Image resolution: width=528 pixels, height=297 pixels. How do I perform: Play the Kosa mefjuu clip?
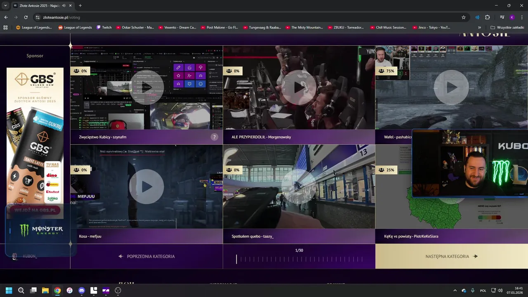[146, 186]
